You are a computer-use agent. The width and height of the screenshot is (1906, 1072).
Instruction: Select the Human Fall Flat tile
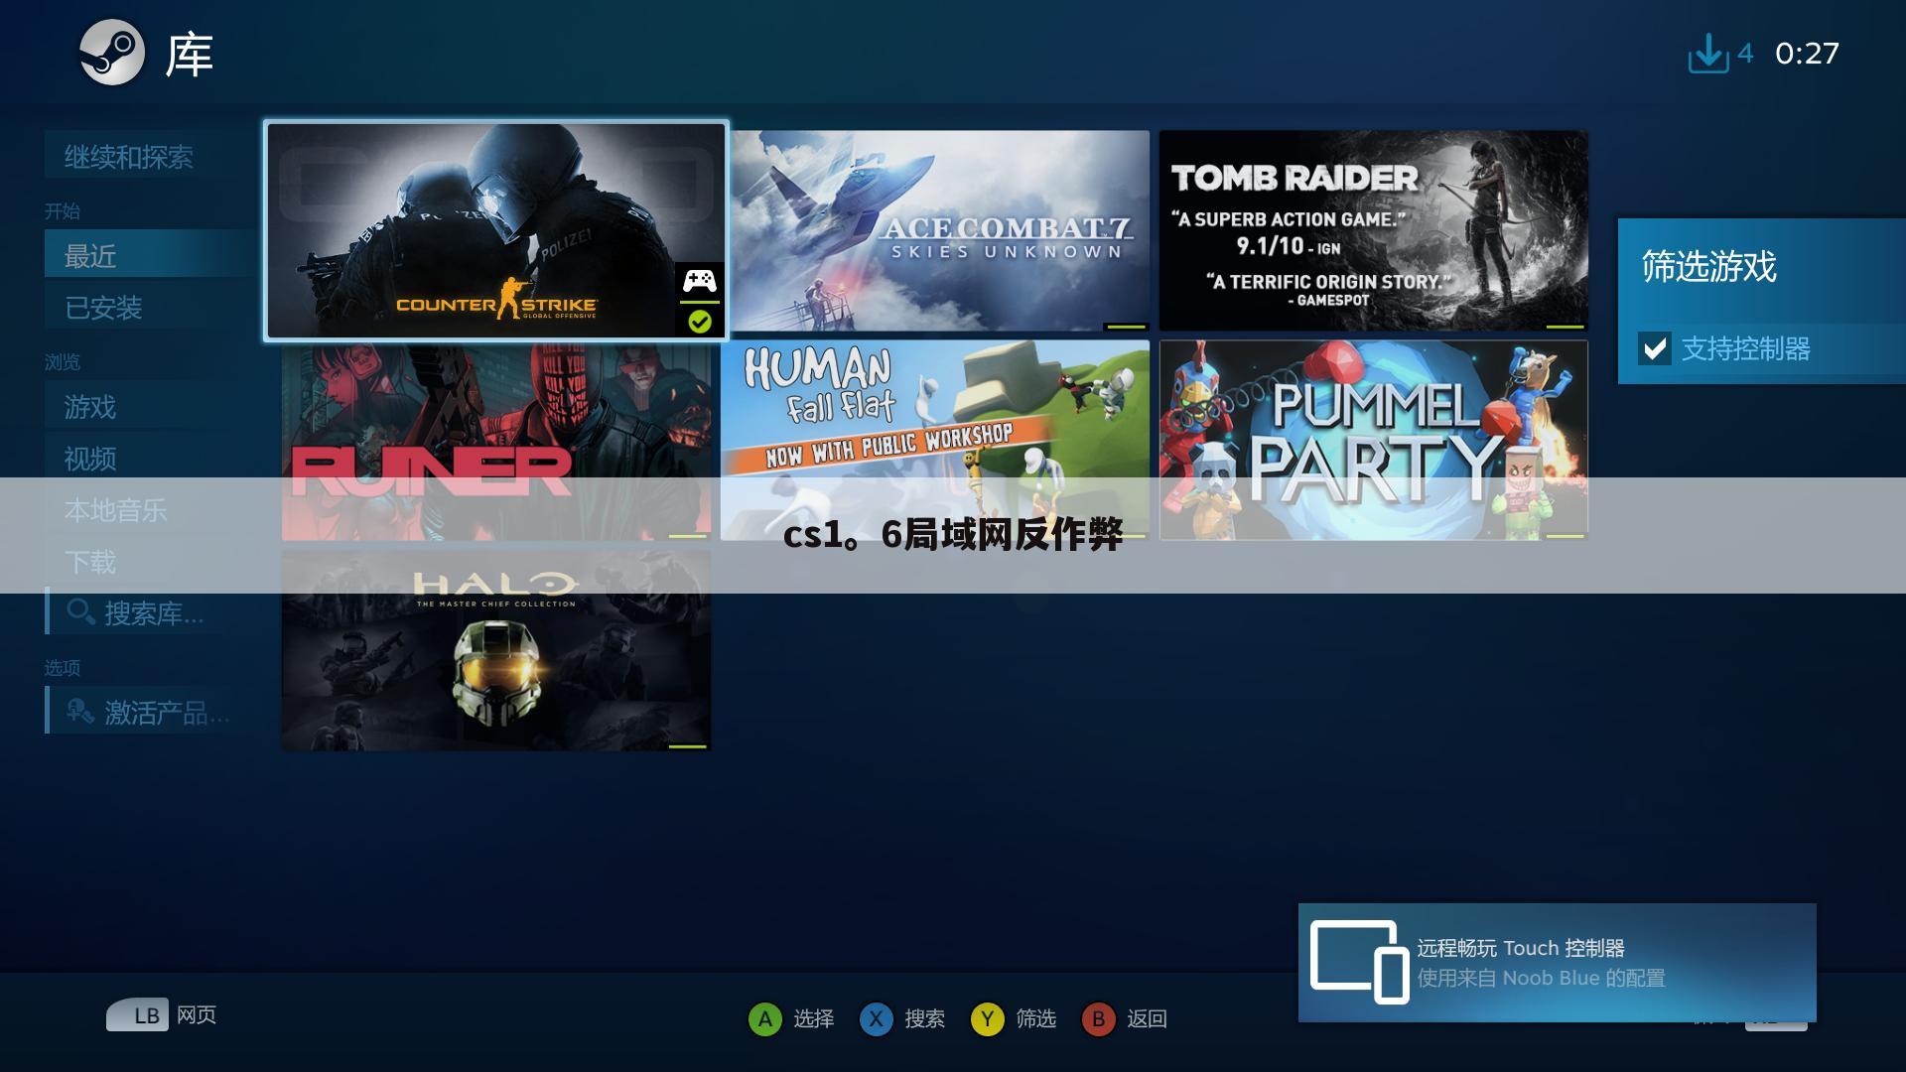pyautogui.click(x=935, y=441)
